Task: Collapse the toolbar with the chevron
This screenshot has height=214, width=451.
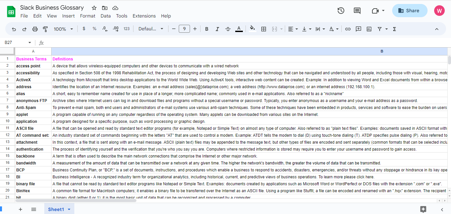Action: coord(437,29)
